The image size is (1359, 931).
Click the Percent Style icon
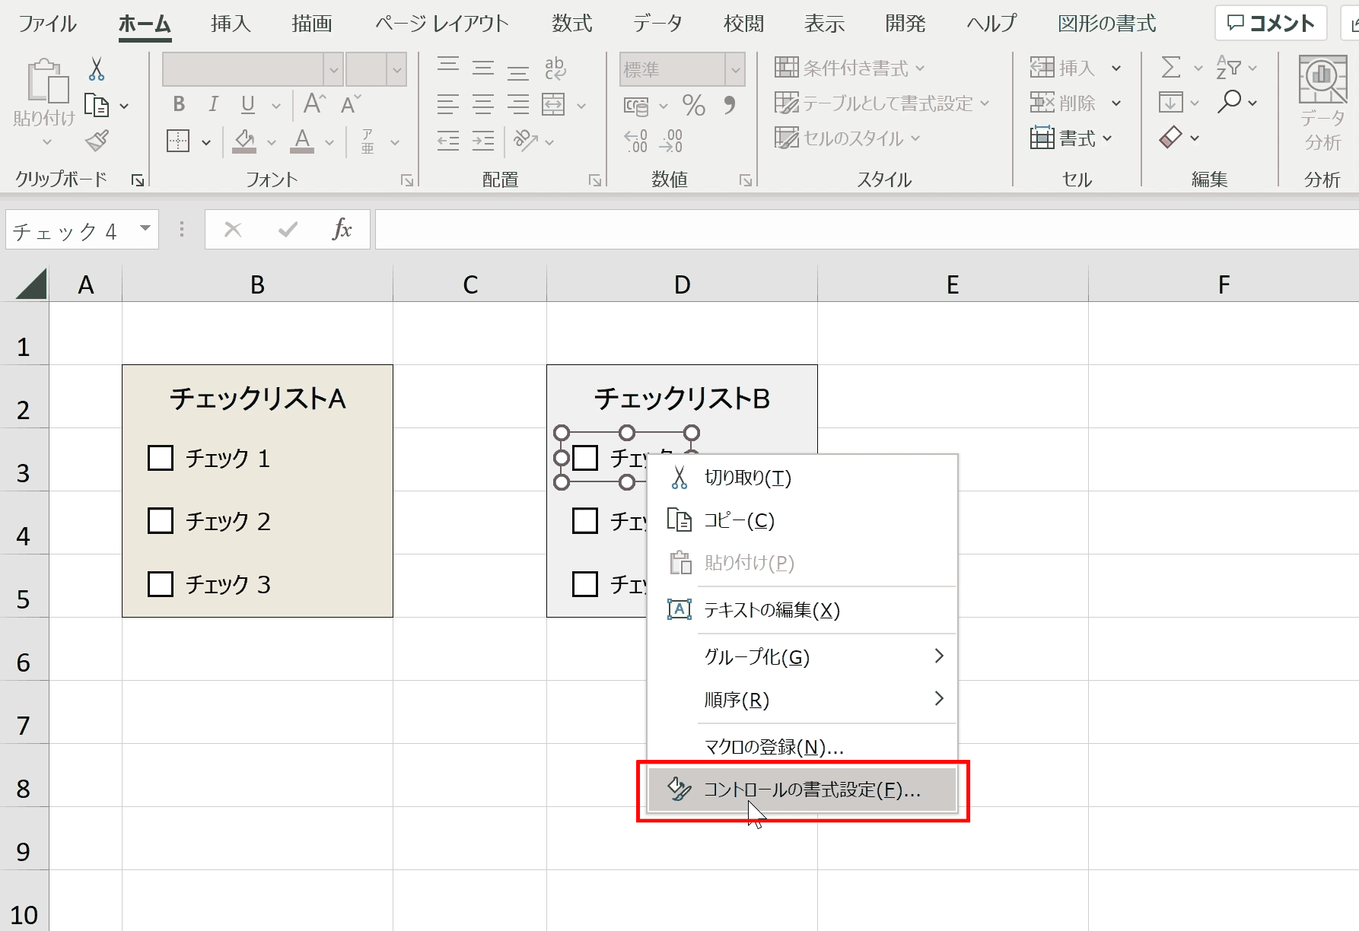(694, 104)
